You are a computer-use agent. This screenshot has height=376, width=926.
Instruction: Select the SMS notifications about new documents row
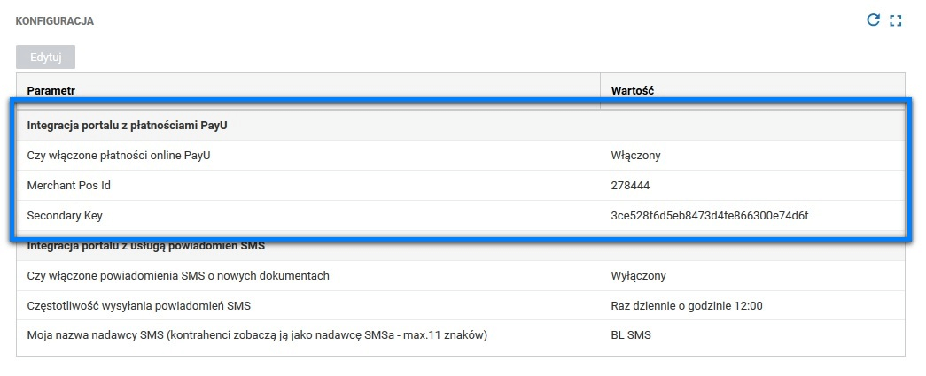(x=178, y=276)
